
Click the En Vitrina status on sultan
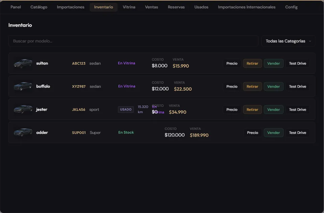[127, 63]
